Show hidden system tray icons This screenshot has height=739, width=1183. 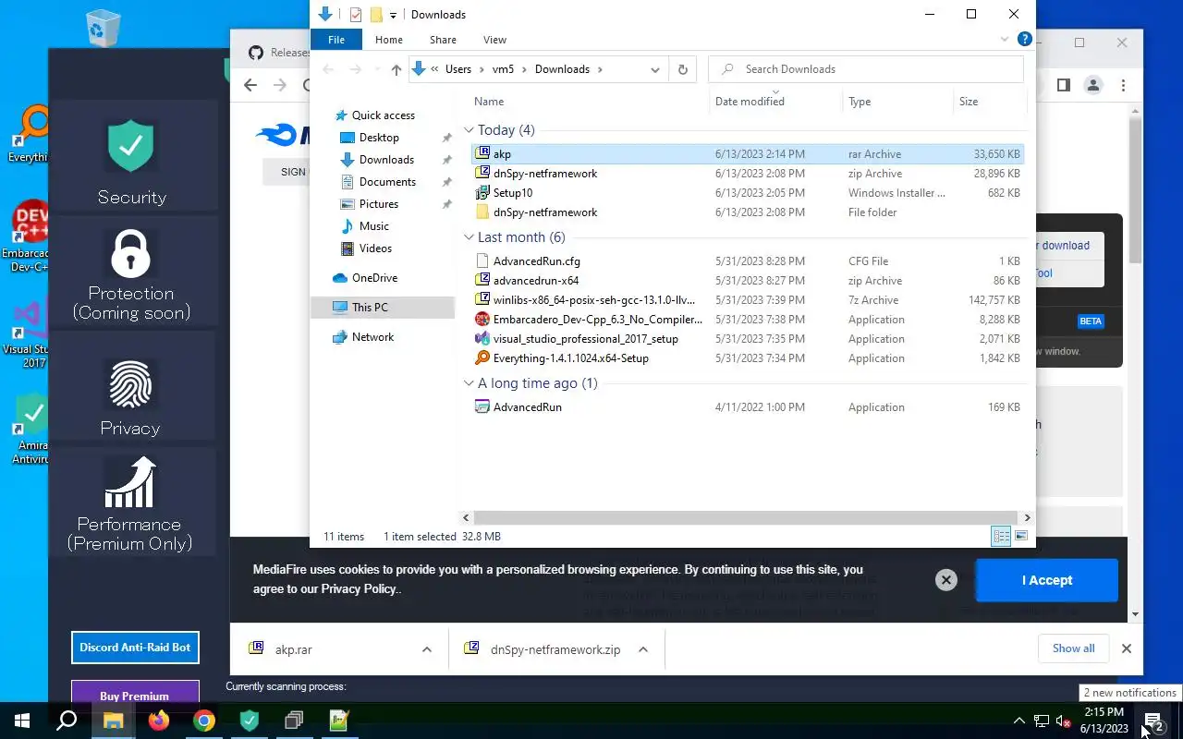point(1018,721)
